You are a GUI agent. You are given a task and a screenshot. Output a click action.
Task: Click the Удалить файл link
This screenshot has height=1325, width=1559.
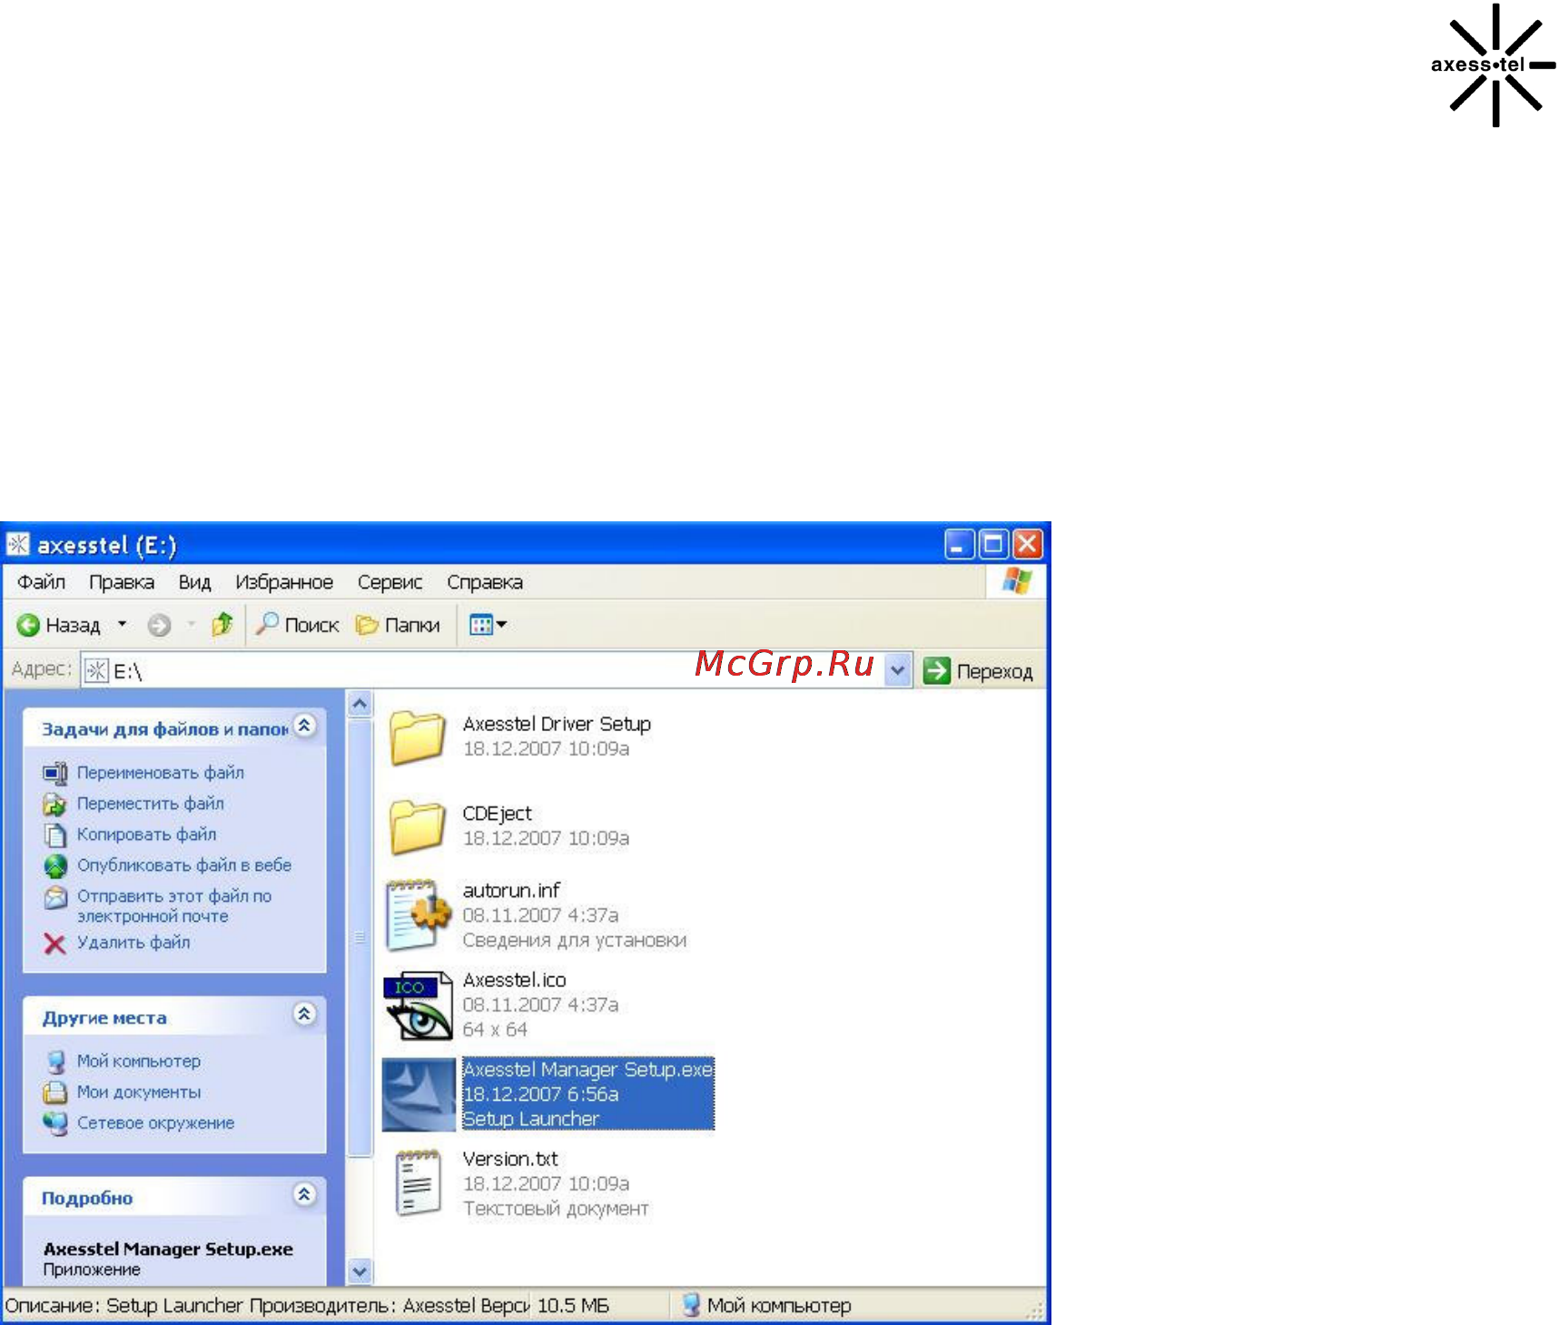click(133, 943)
